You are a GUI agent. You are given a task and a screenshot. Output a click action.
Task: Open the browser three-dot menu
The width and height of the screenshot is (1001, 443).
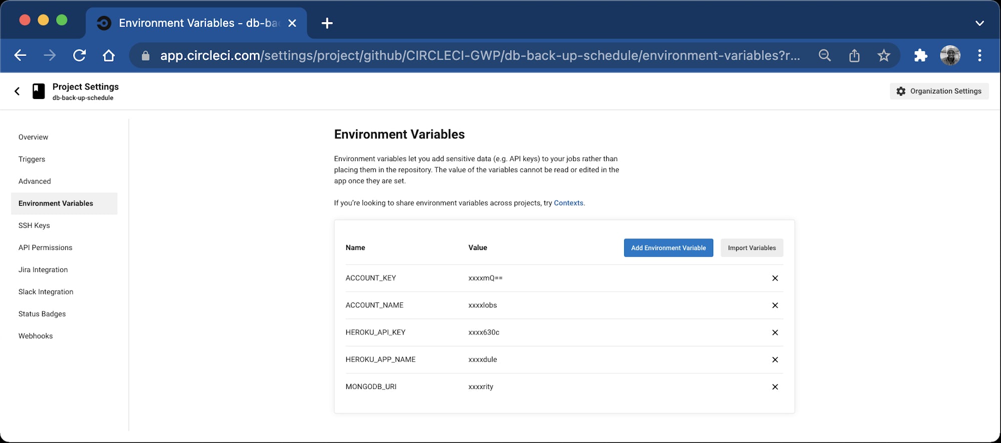click(979, 55)
